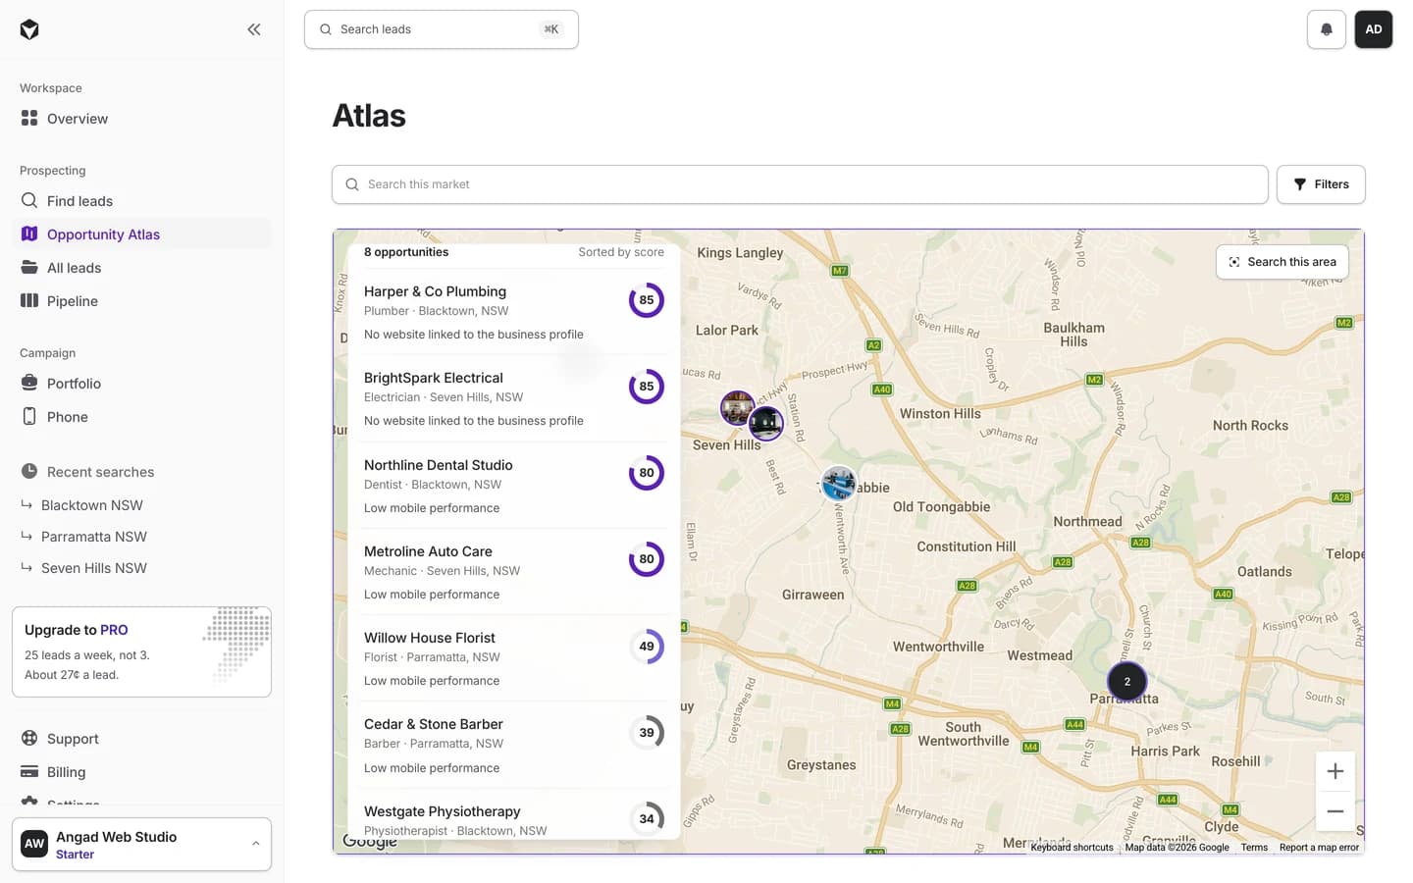
Task: Click the Upgrade to PRO card
Action: (141, 651)
